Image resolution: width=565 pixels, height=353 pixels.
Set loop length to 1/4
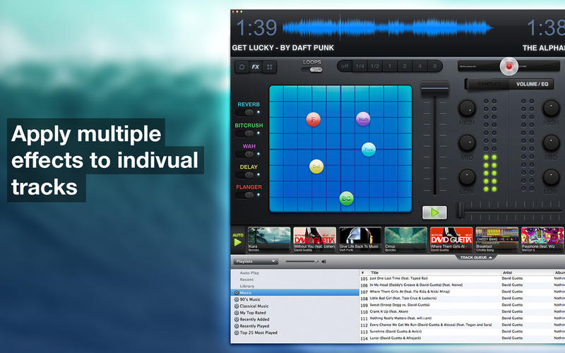tap(359, 66)
